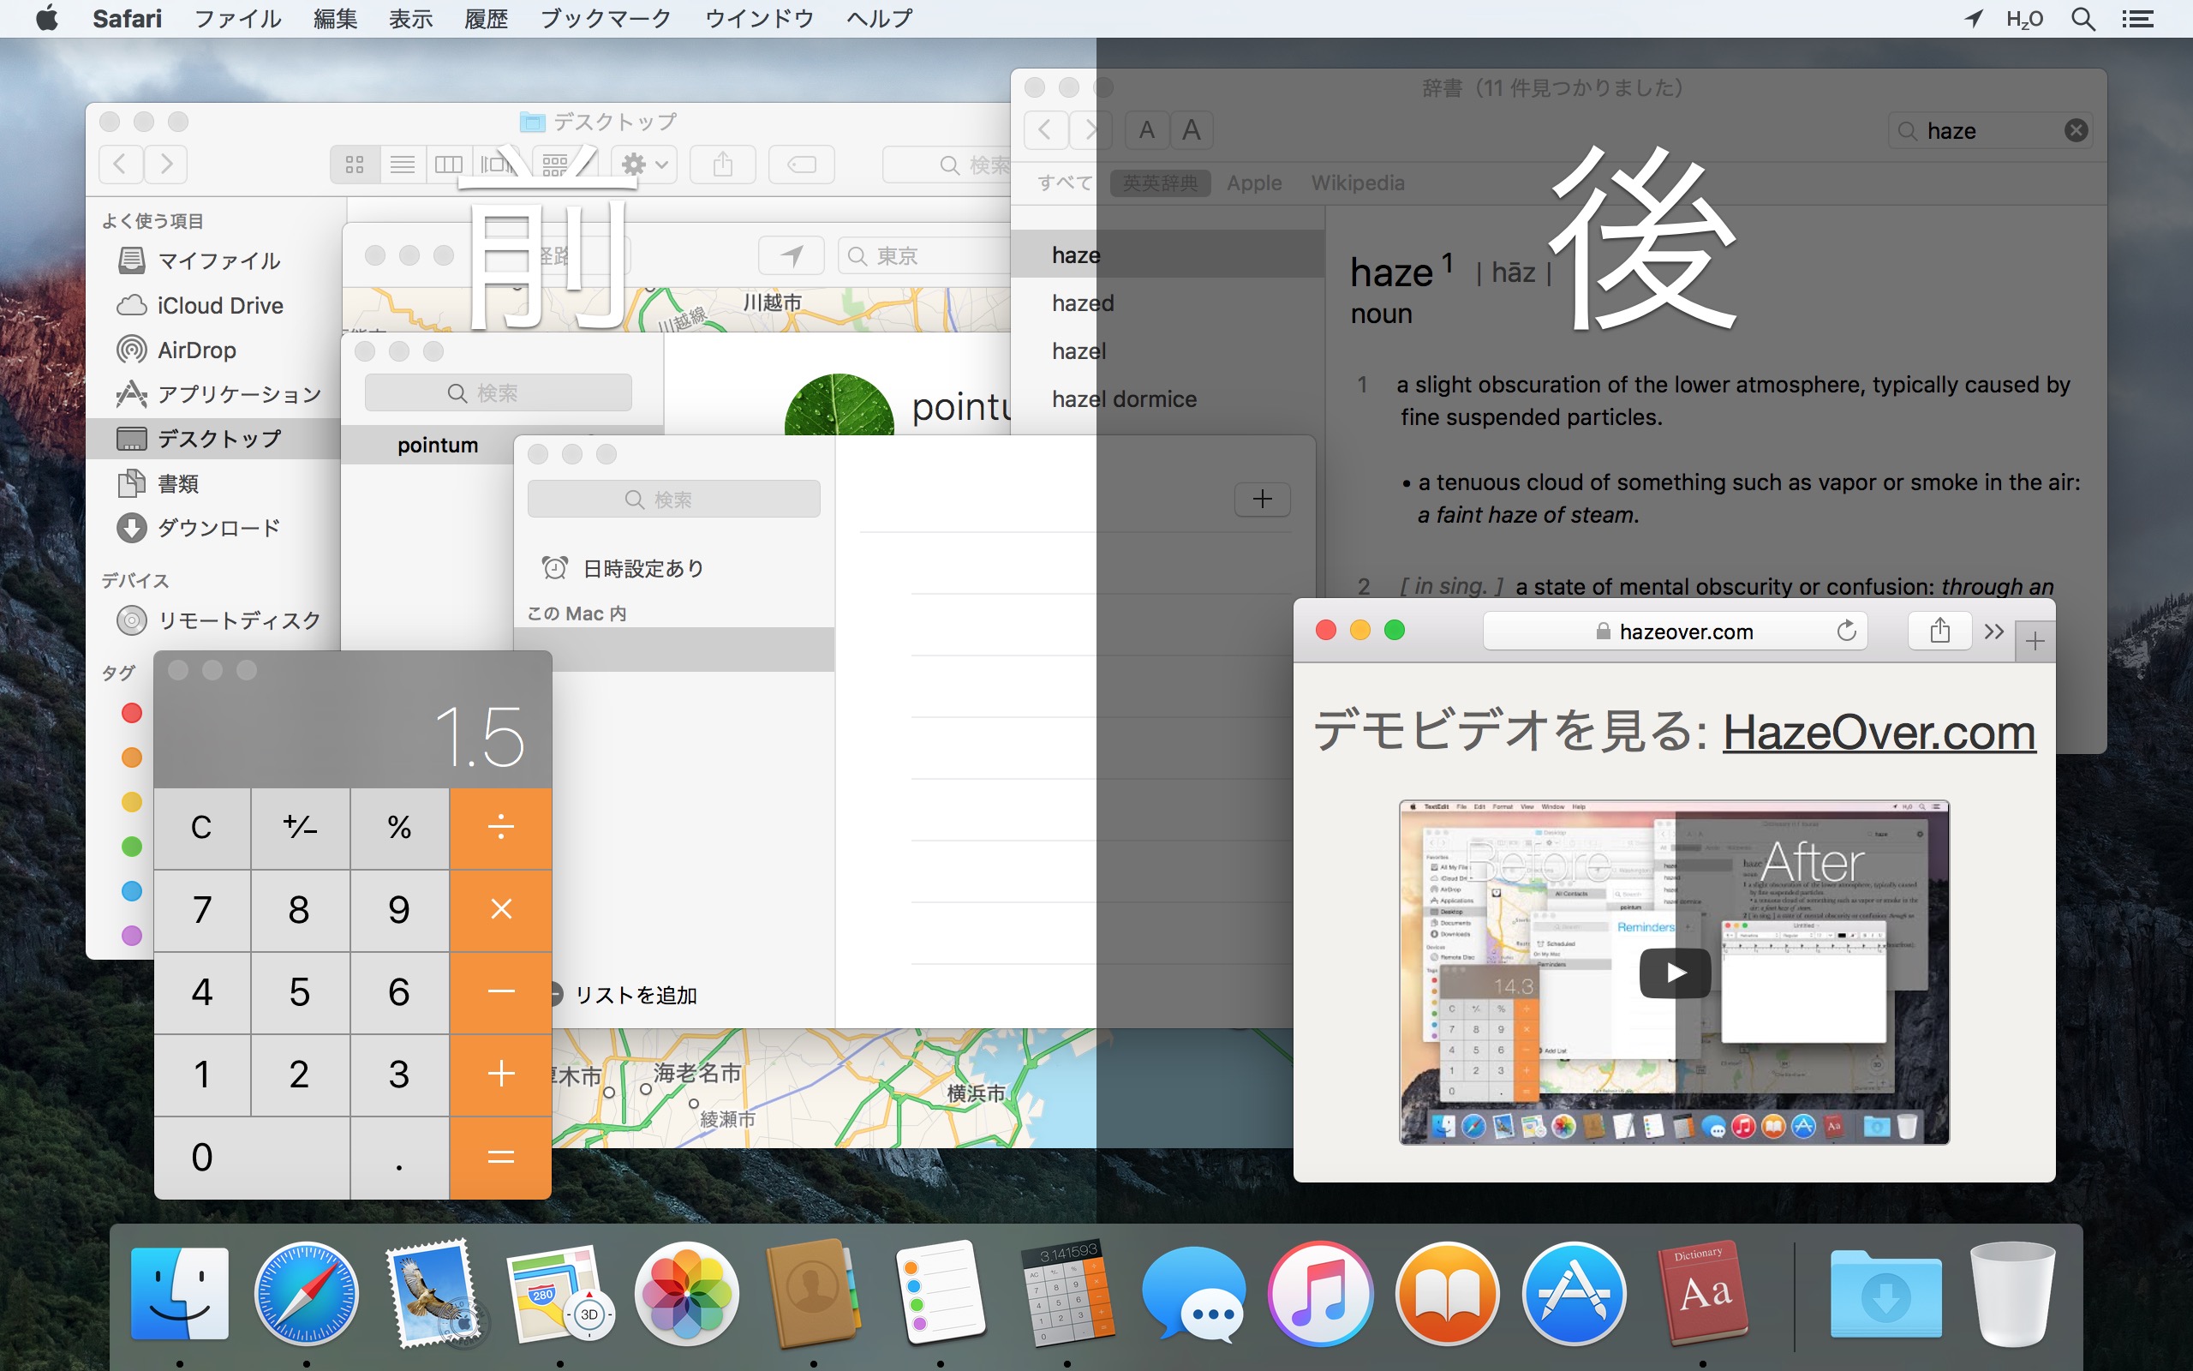Open a new Safari tab with plus button
The width and height of the screenshot is (2193, 1371).
[2035, 641]
